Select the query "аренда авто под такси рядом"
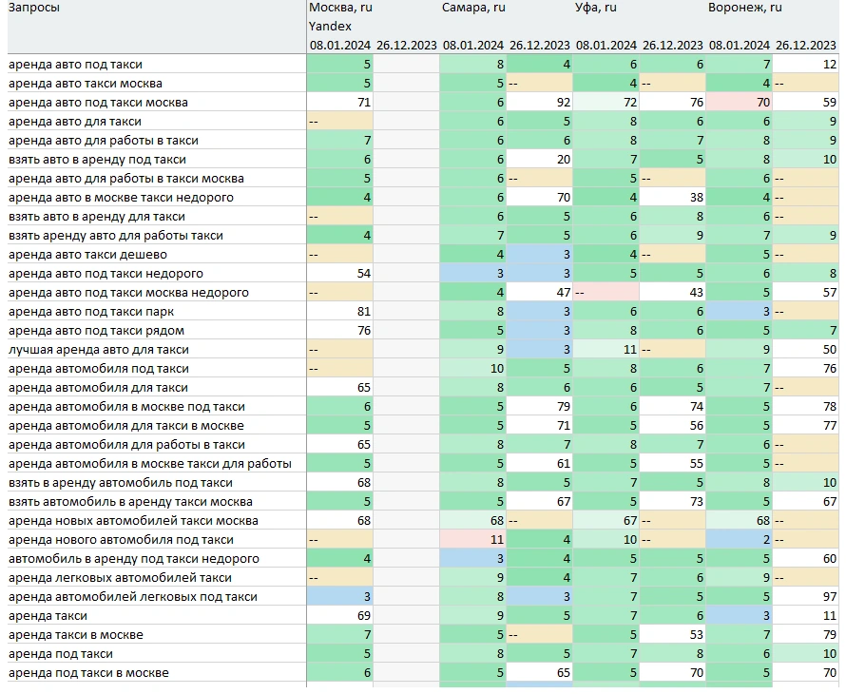This screenshot has width=846, height=694. [x=97, y=331]
